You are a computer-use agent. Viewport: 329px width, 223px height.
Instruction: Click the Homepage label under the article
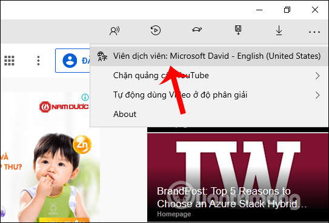click(174, 214)
